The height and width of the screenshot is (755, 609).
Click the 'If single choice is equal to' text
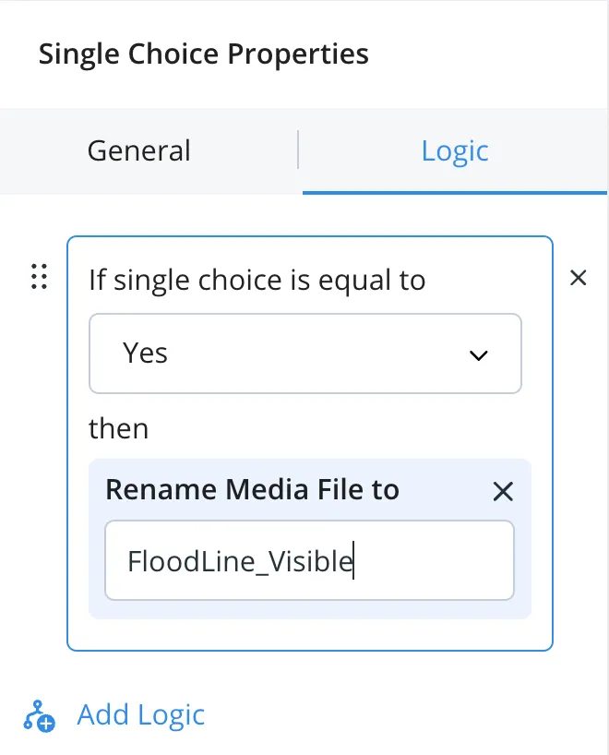[x=257, y=281]
